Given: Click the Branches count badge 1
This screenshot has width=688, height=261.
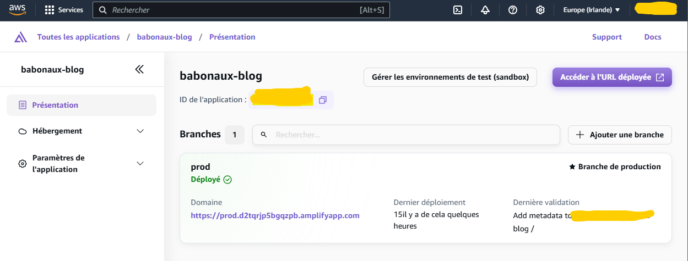Looking at the screenshot, I should (235, 135).
